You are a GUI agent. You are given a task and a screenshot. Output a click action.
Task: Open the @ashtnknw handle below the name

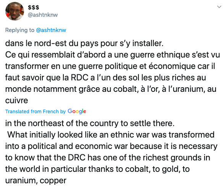pyautogui.click(x=43, y=15)
